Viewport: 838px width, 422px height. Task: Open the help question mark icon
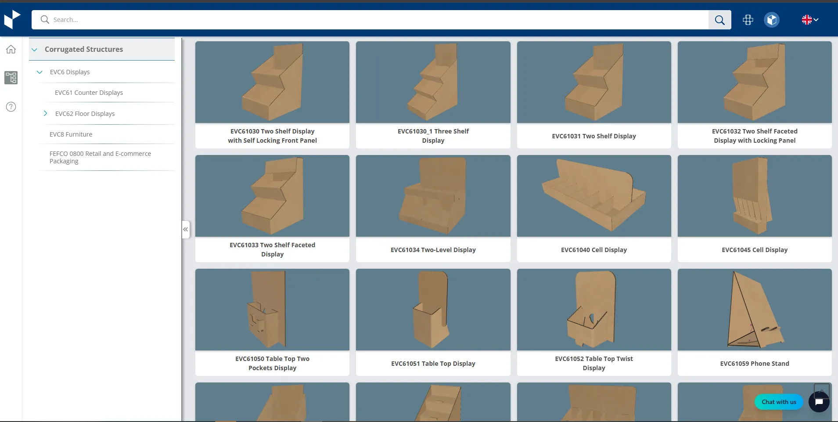(11, 107)
